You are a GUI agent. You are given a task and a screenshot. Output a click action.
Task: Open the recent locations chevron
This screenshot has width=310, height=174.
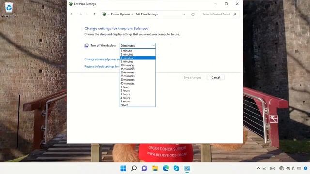pyautogui.click(x=88, y=14)
